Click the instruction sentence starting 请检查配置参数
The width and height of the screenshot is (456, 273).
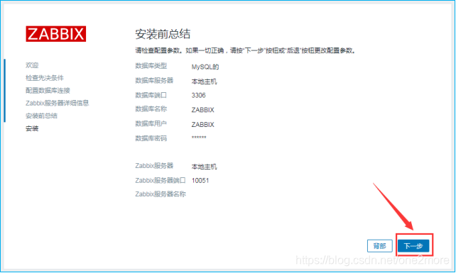click(x=245, y=50)
